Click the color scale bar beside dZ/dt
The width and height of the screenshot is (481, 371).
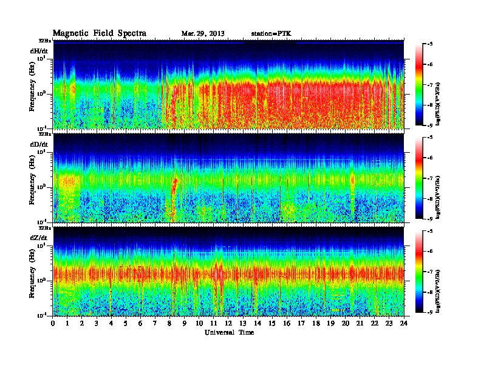pyautogui.click(x=419, y=272)
